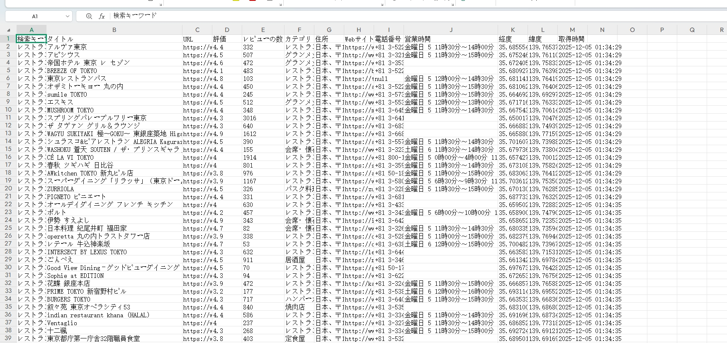
Task: Open the Name Box dropdown arrow
Action: [67, 16]
